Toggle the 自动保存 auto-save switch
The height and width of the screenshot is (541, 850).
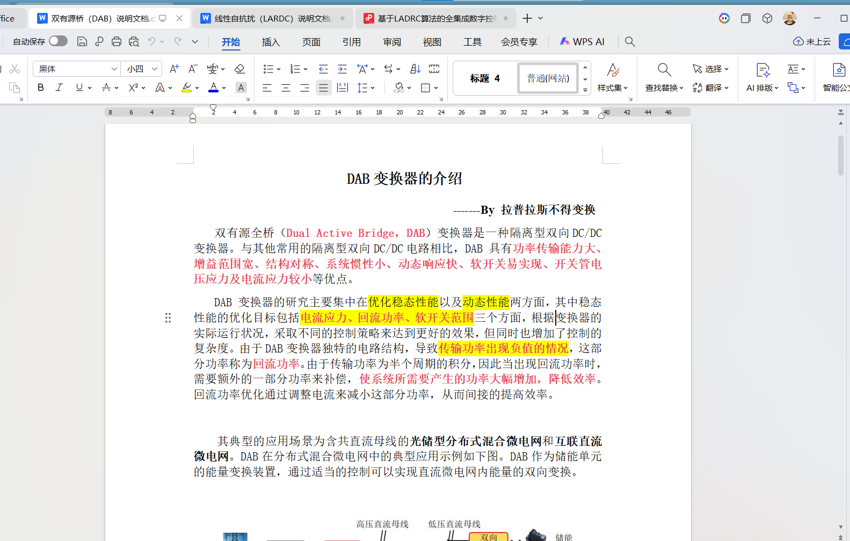tap(58, 41)
